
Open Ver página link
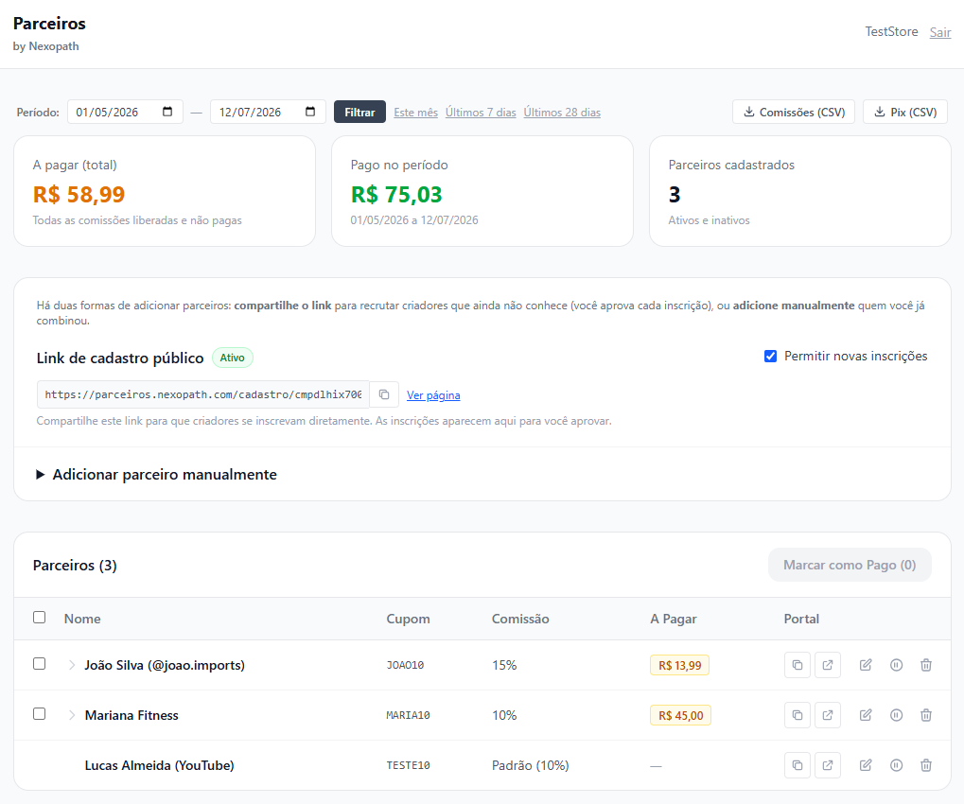[x=433, y=395]
